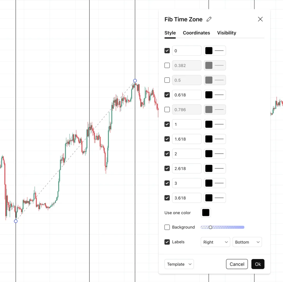Screen dimensions: 283x282
Task: Enable the Background fill option
Action: coord(167,227)
